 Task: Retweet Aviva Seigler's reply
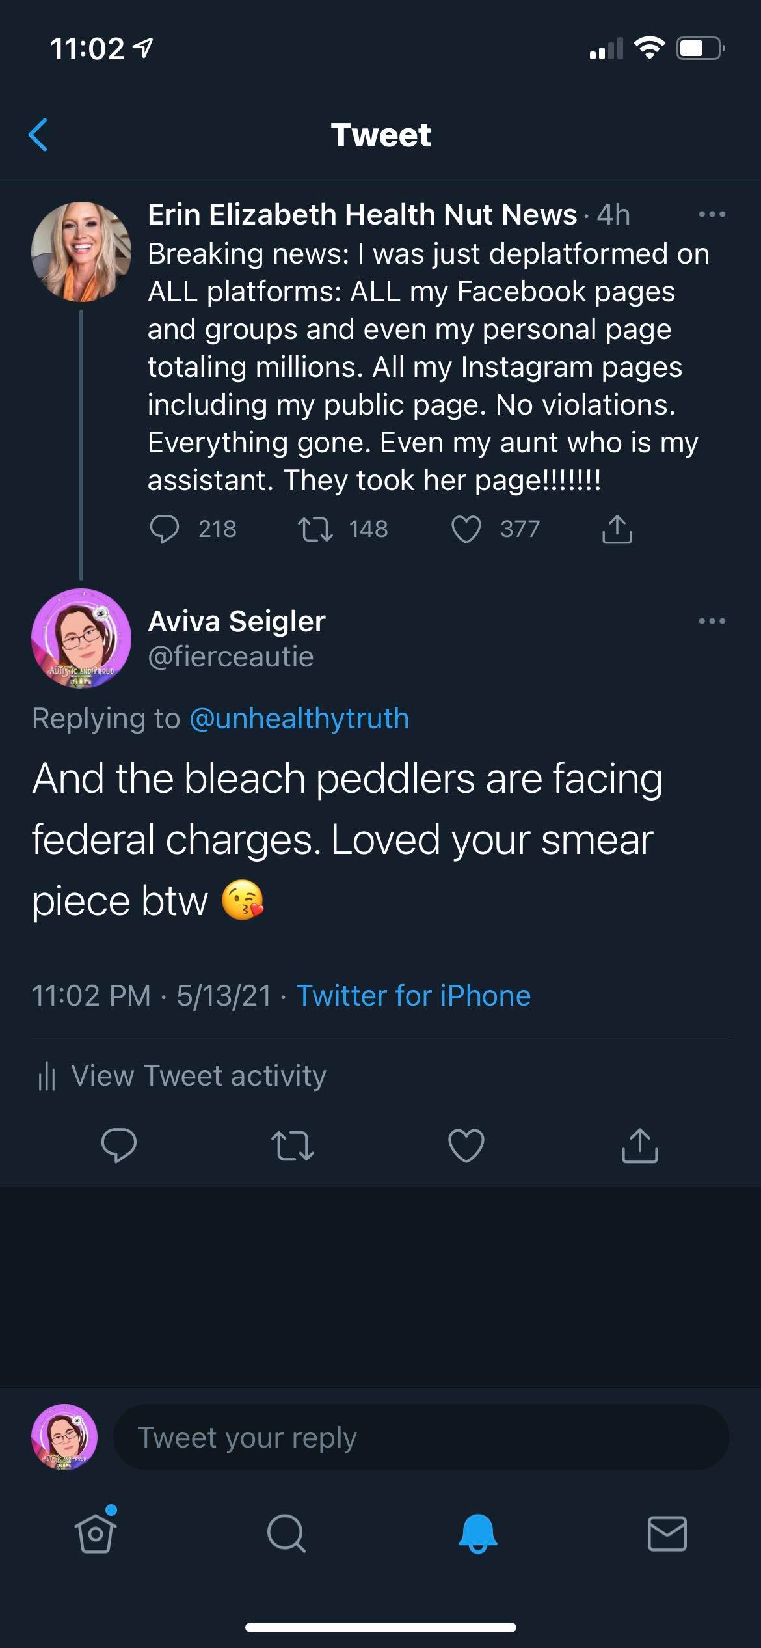coord(292,1145)
